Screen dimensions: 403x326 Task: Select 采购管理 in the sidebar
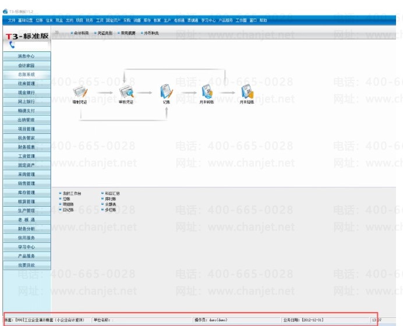[x=27, y=174]
